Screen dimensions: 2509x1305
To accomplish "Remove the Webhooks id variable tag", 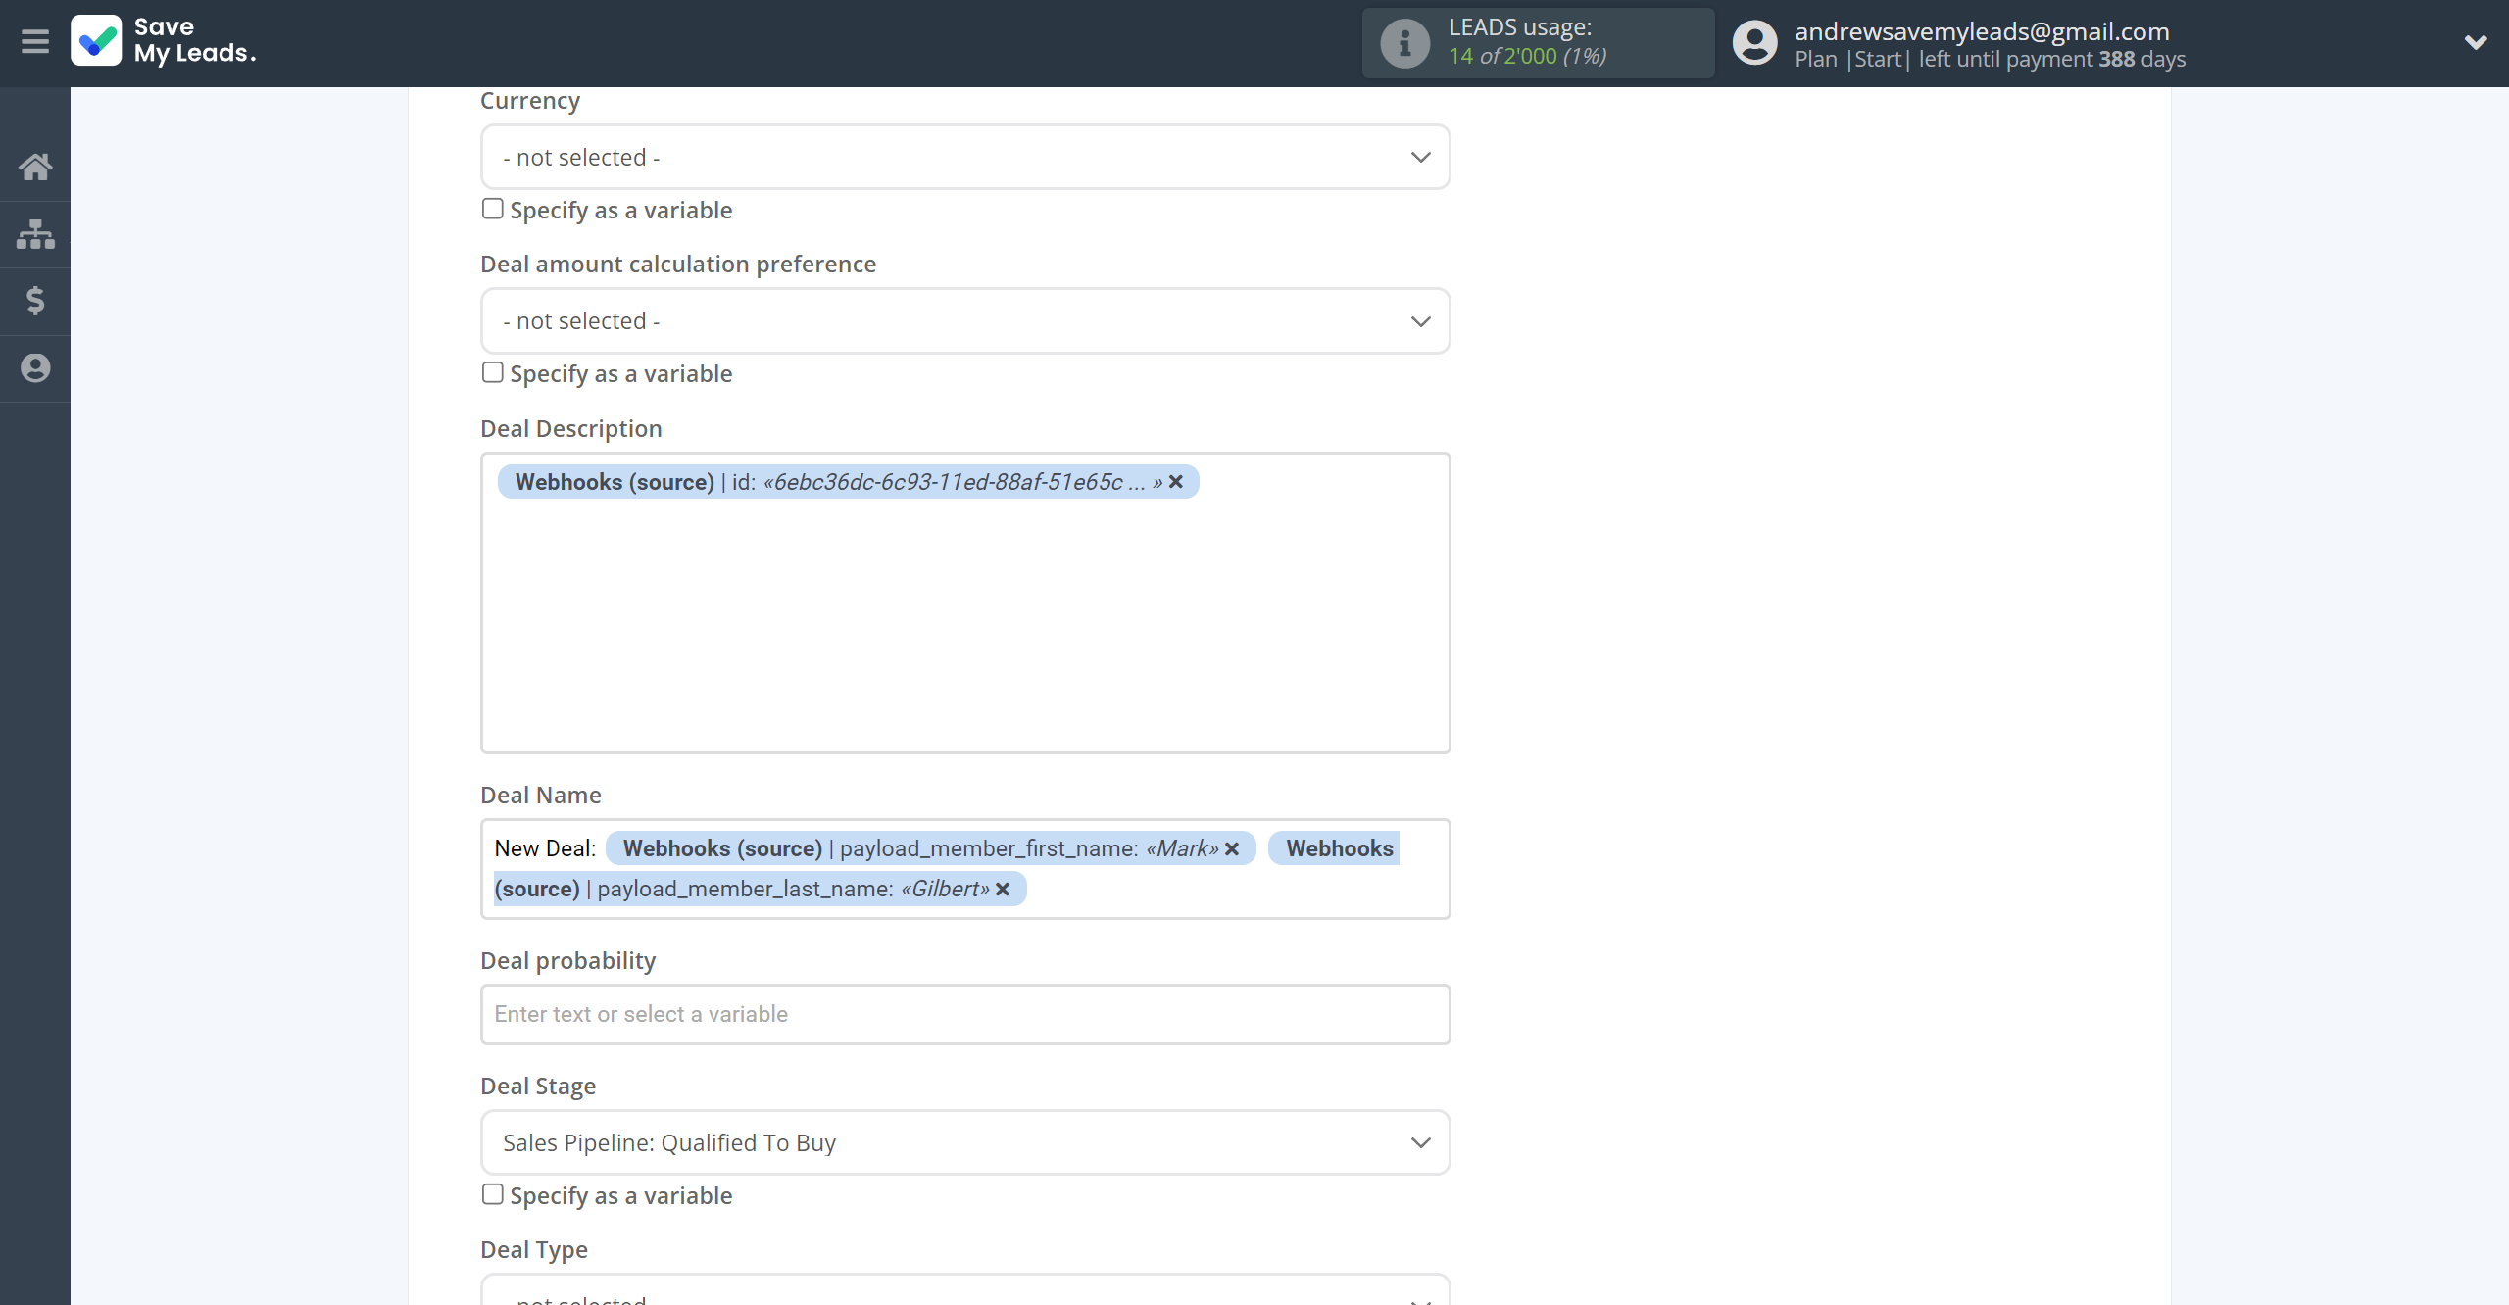I will click(x=1176, y=482).
